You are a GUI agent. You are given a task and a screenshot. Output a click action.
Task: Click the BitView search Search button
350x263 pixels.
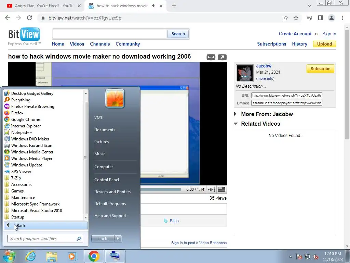click(x=178, y=34)
